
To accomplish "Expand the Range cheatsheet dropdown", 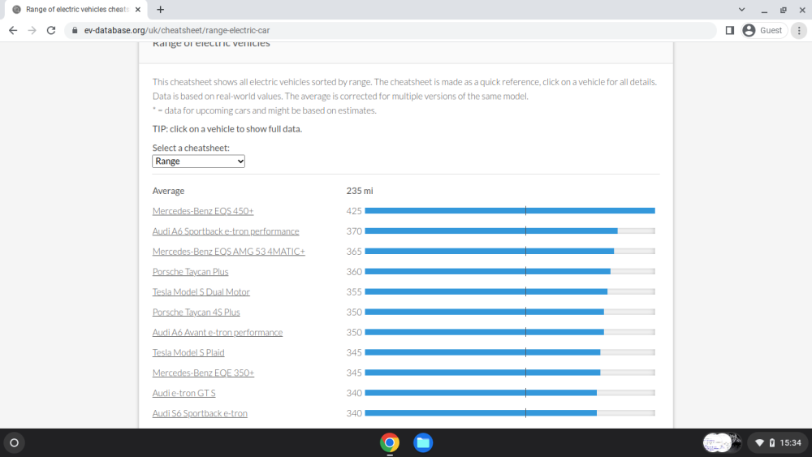I will [x=198, y=161].
